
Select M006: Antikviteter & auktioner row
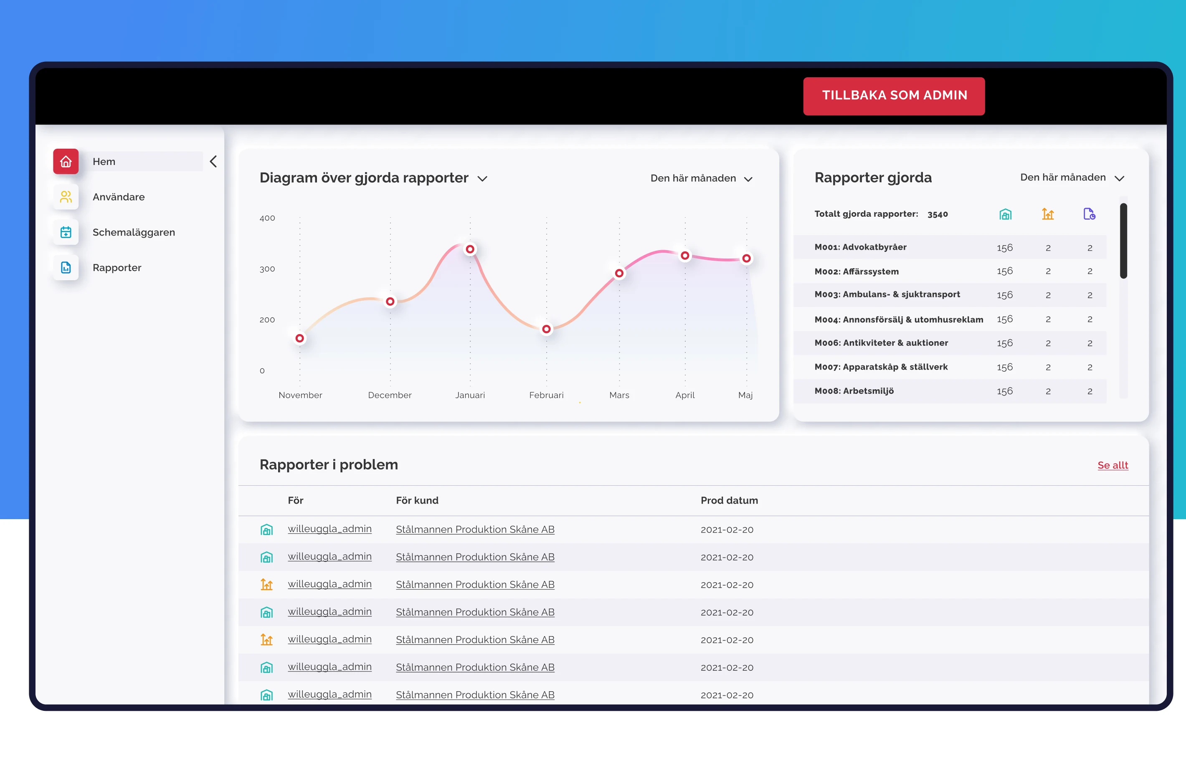pos(950,343)
